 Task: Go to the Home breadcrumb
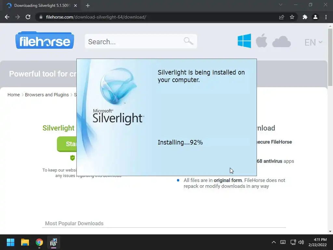point(14,95)
